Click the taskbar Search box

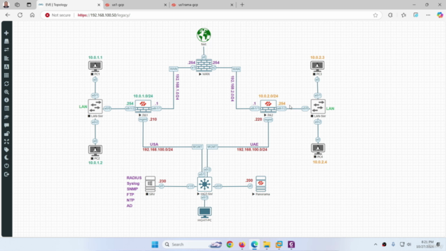click(192, 245)
